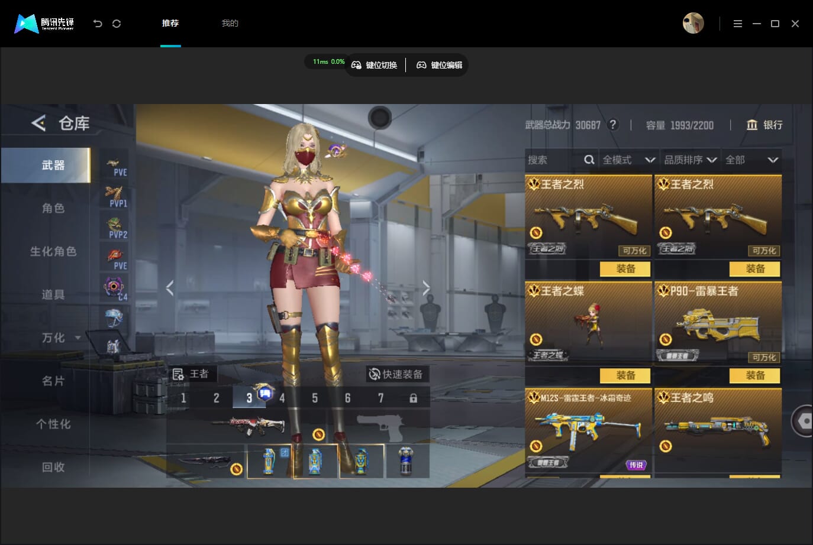Switch to loadout slot 3
The height and width of the screenshot is (545, 813).
[x=249, y=398]
